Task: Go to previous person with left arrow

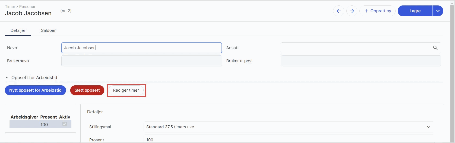Action: 339,11
